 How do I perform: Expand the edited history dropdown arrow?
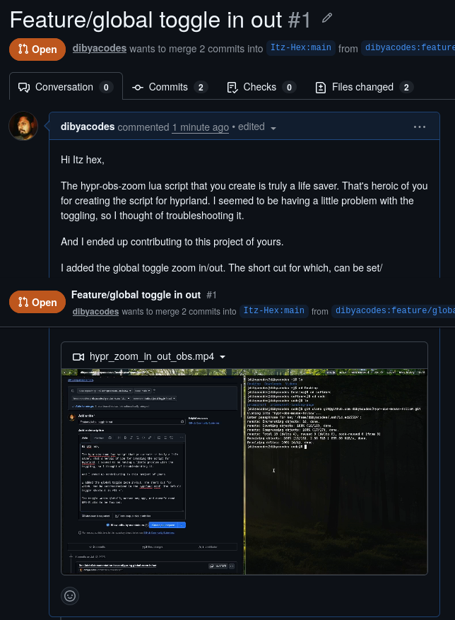coord(273,128)
